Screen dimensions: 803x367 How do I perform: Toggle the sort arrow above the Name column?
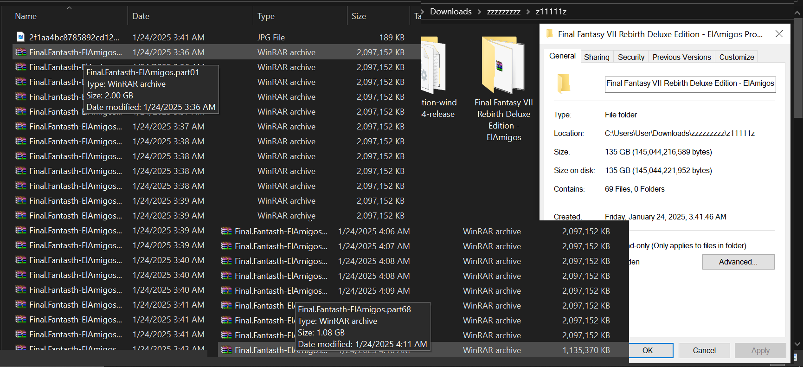69,8
